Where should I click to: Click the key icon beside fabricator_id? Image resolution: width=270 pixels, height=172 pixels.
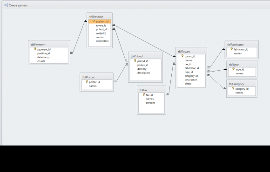pos(232,49)
